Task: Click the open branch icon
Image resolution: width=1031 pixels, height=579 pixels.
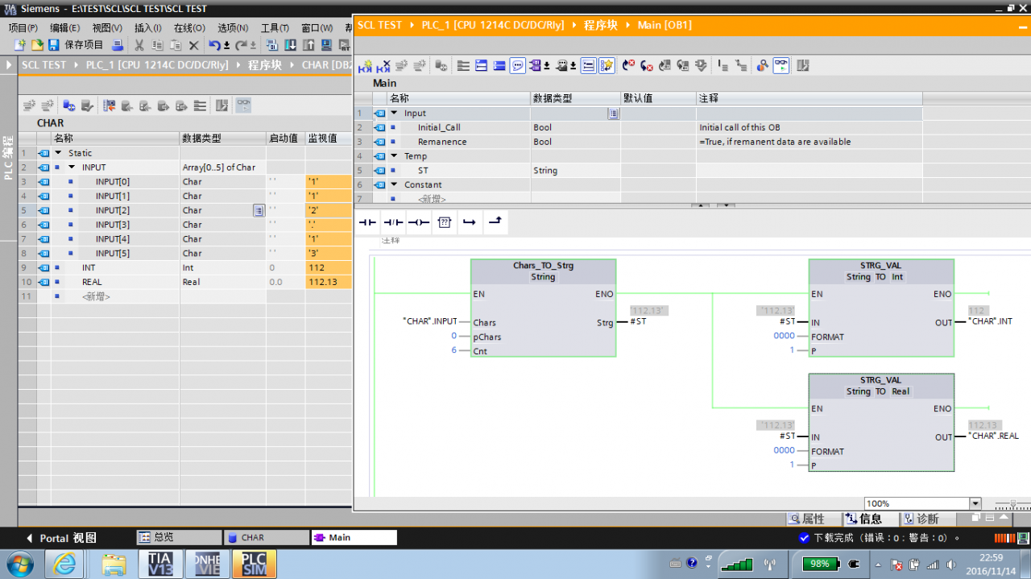Action: click(x=470, y=222)
